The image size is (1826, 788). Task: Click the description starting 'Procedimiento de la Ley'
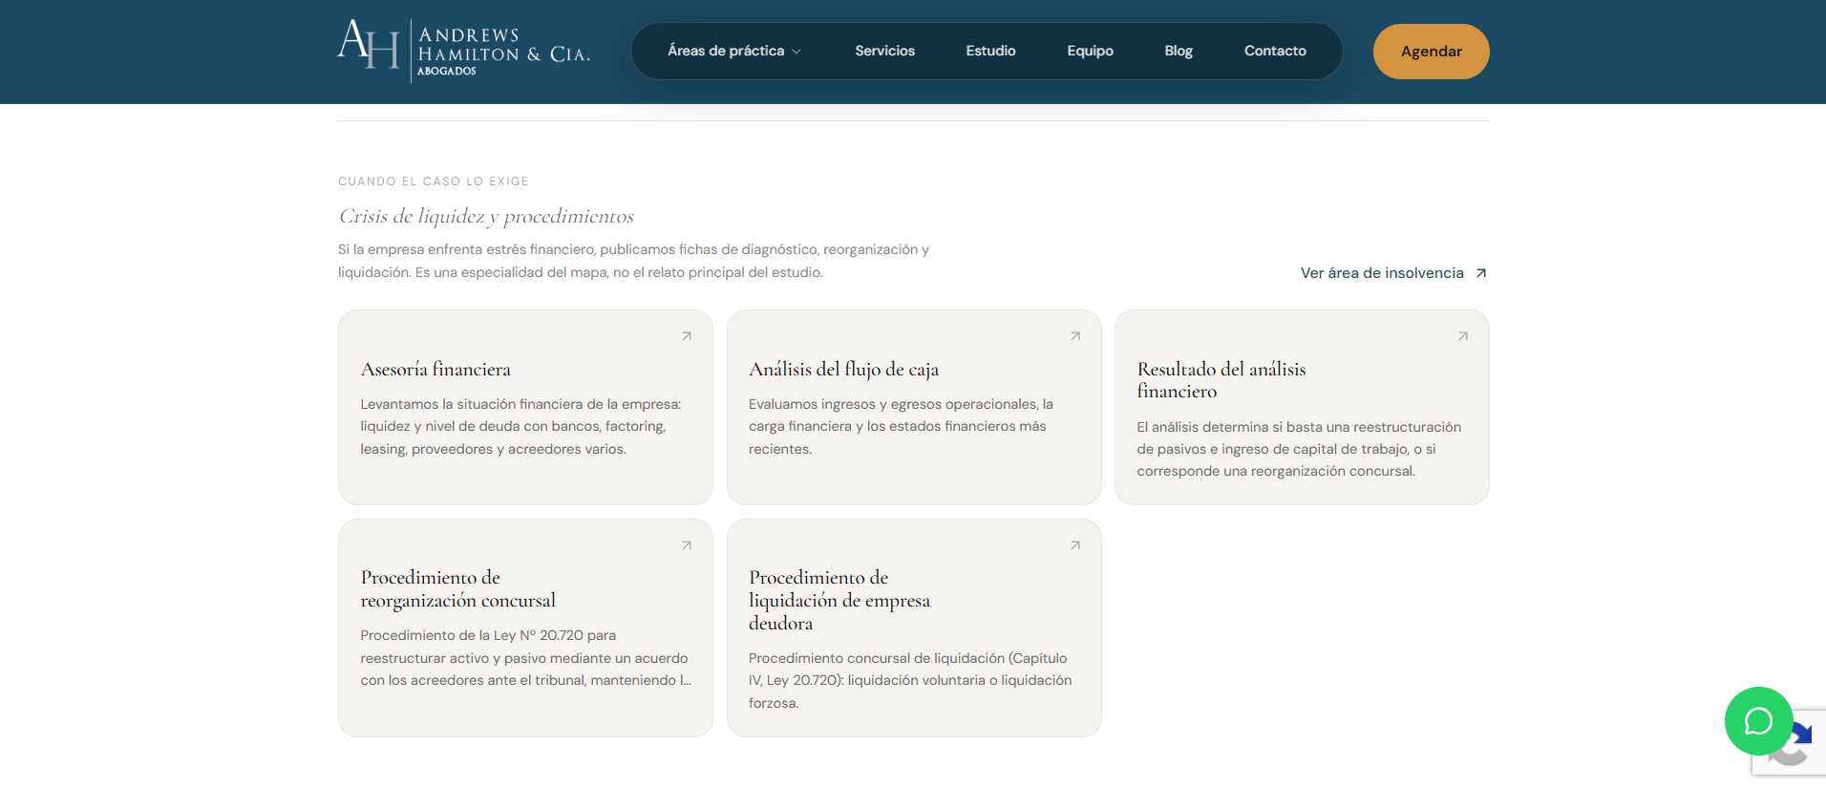525,657
